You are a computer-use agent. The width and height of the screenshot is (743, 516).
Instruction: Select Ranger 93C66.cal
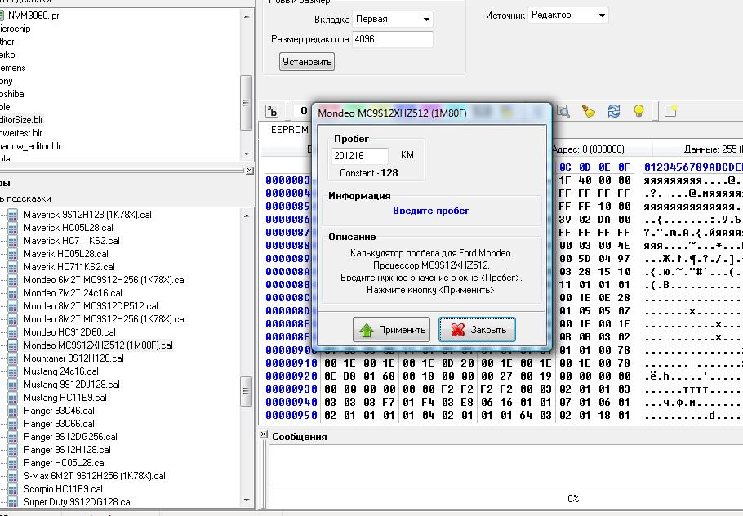59,424
